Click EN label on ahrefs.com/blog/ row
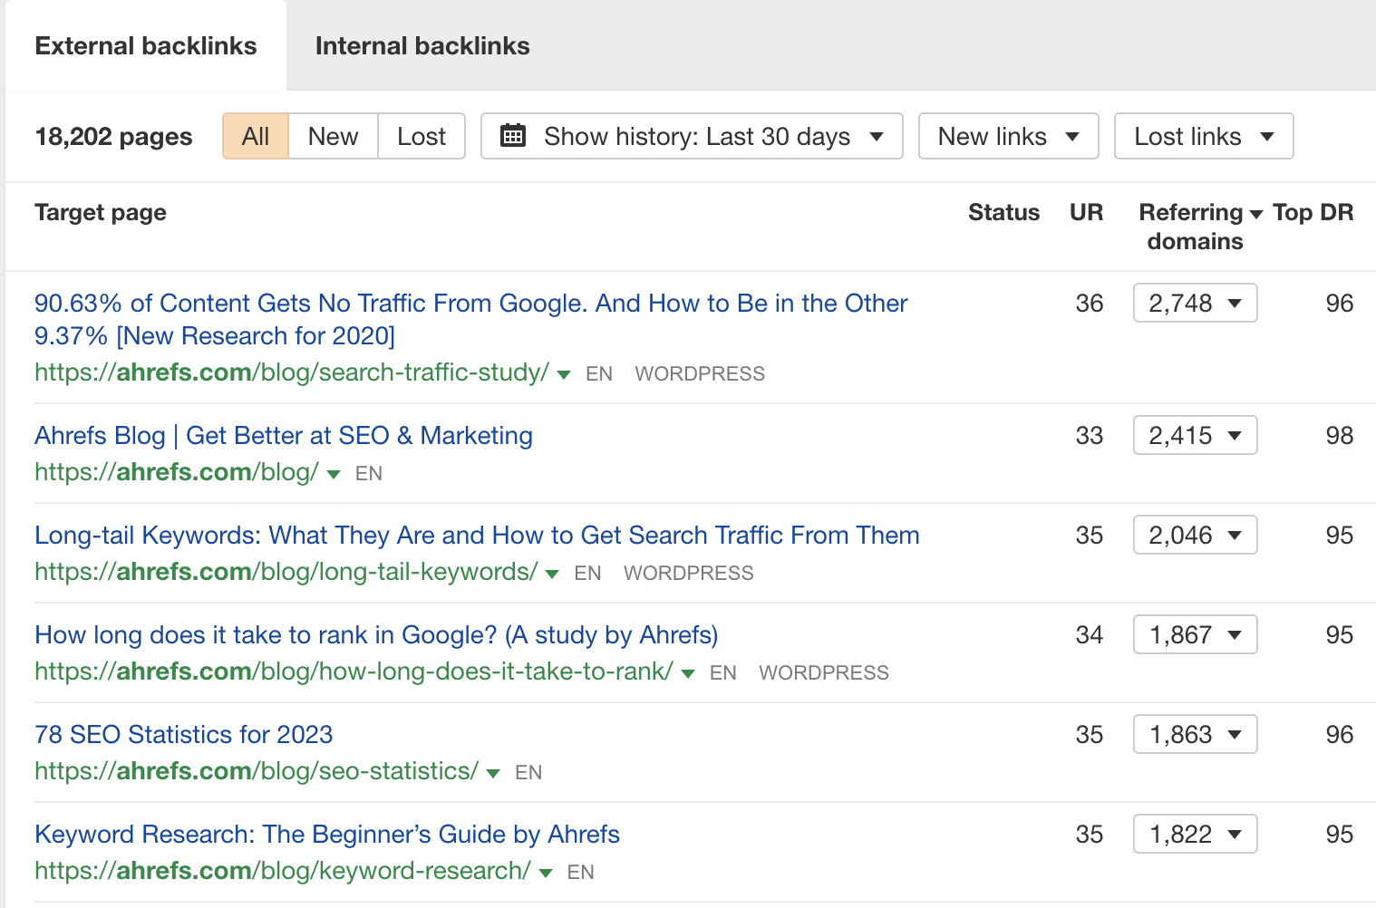Screen dimensions: 1376x908 click(x=369, y=473)
